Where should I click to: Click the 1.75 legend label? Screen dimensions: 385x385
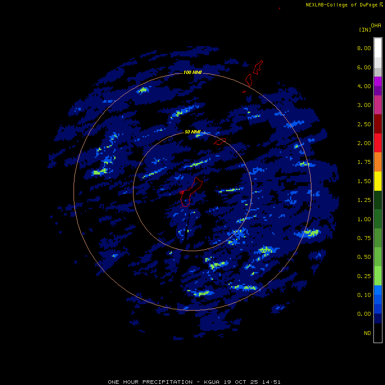[364, 162]
